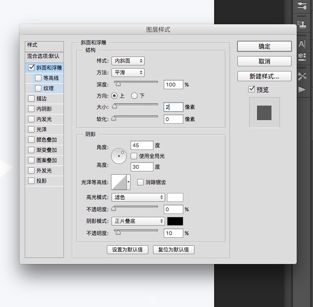Click the angle dial control
313x307 pixels.
(119, 156)
